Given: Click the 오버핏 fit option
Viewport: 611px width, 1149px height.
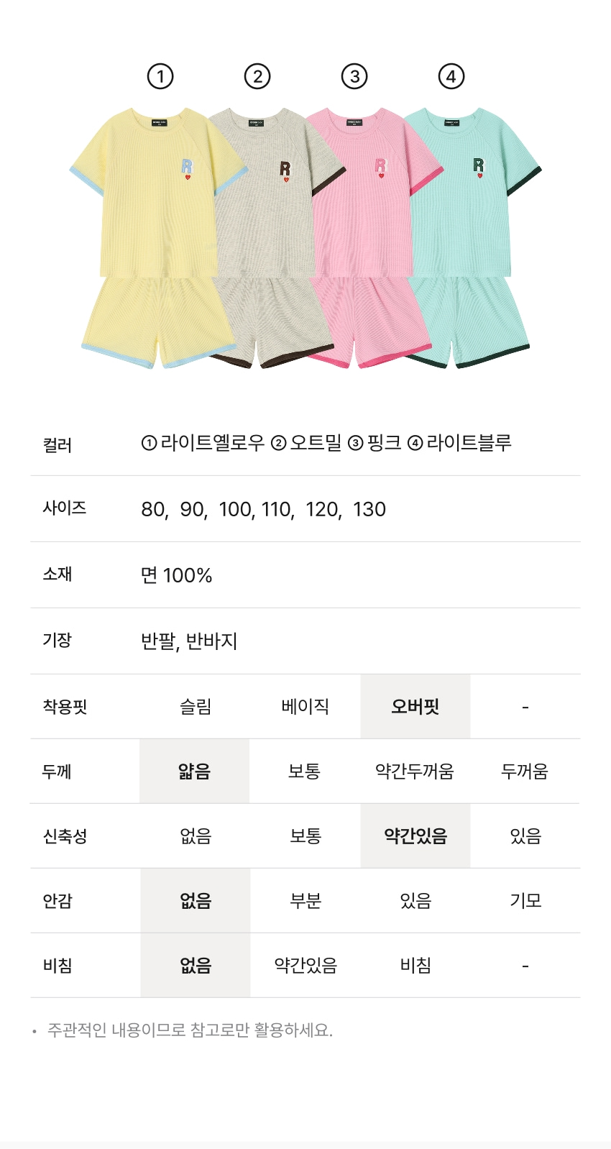Looking at the screenshot, I should (x=415, y=707).
